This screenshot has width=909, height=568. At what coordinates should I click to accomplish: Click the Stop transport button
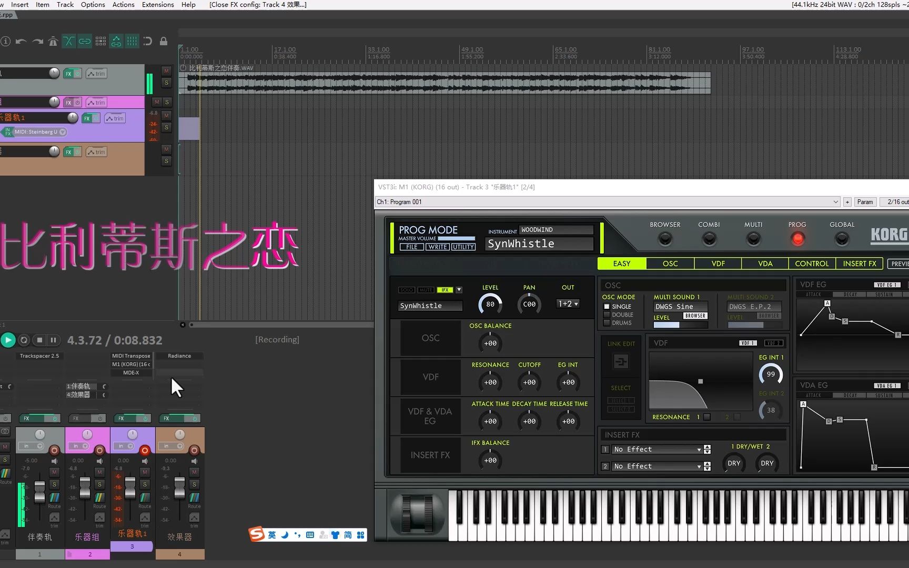39,340
